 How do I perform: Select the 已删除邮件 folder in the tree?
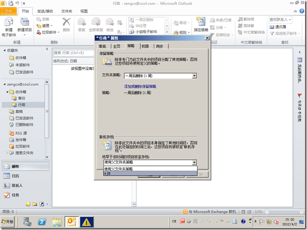pyautogui.click(x=24, y=125)
